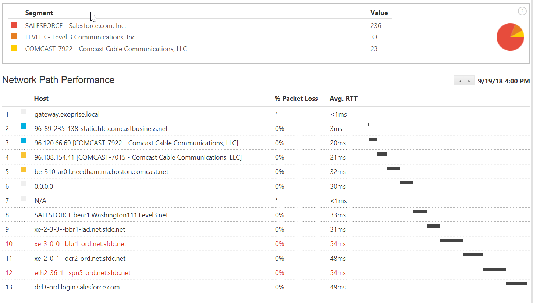
Task: Click the 9/19/18 4:00 PM timestamp
Action: [504, 81]
